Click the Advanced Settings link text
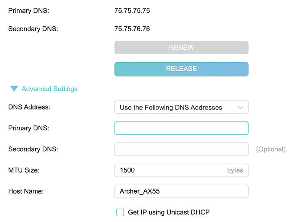 point(49,89)
